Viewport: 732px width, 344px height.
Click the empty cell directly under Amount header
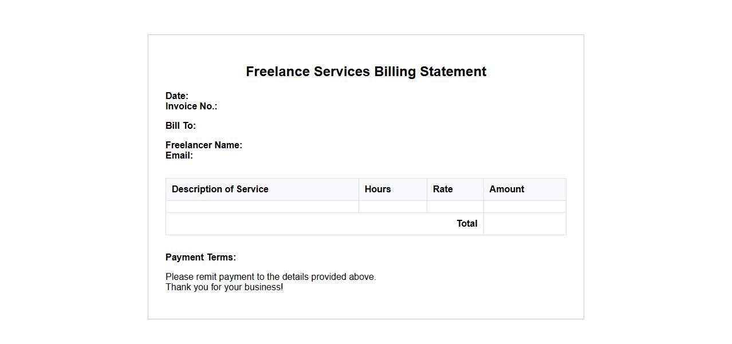click(524, 207)
